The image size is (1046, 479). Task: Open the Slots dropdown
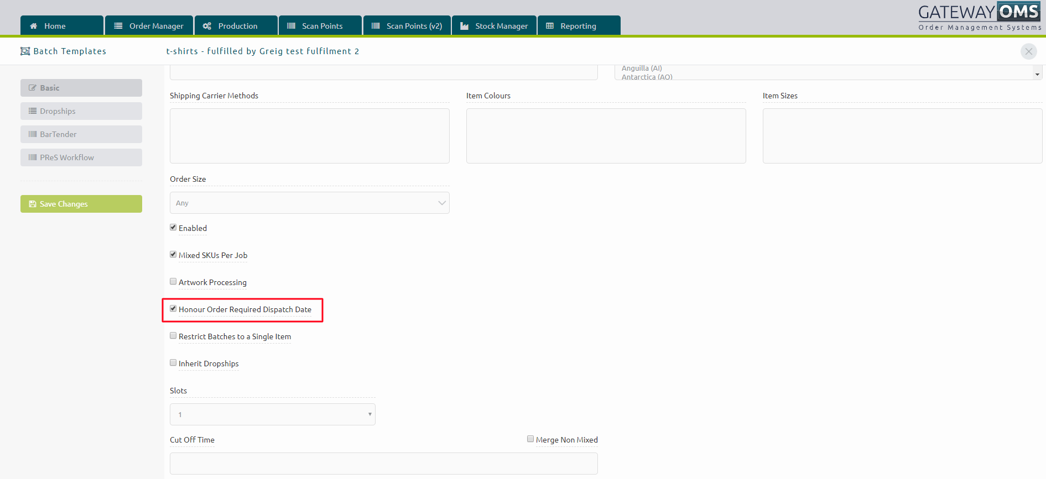click(273, 414)
